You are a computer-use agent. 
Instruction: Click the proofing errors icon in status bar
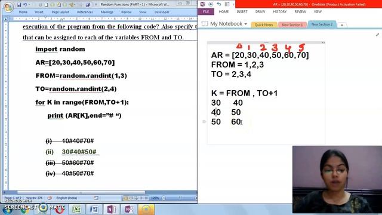(x=50, y=198)
